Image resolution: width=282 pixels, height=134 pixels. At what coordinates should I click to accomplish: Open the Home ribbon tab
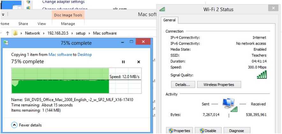click(5, 24)
